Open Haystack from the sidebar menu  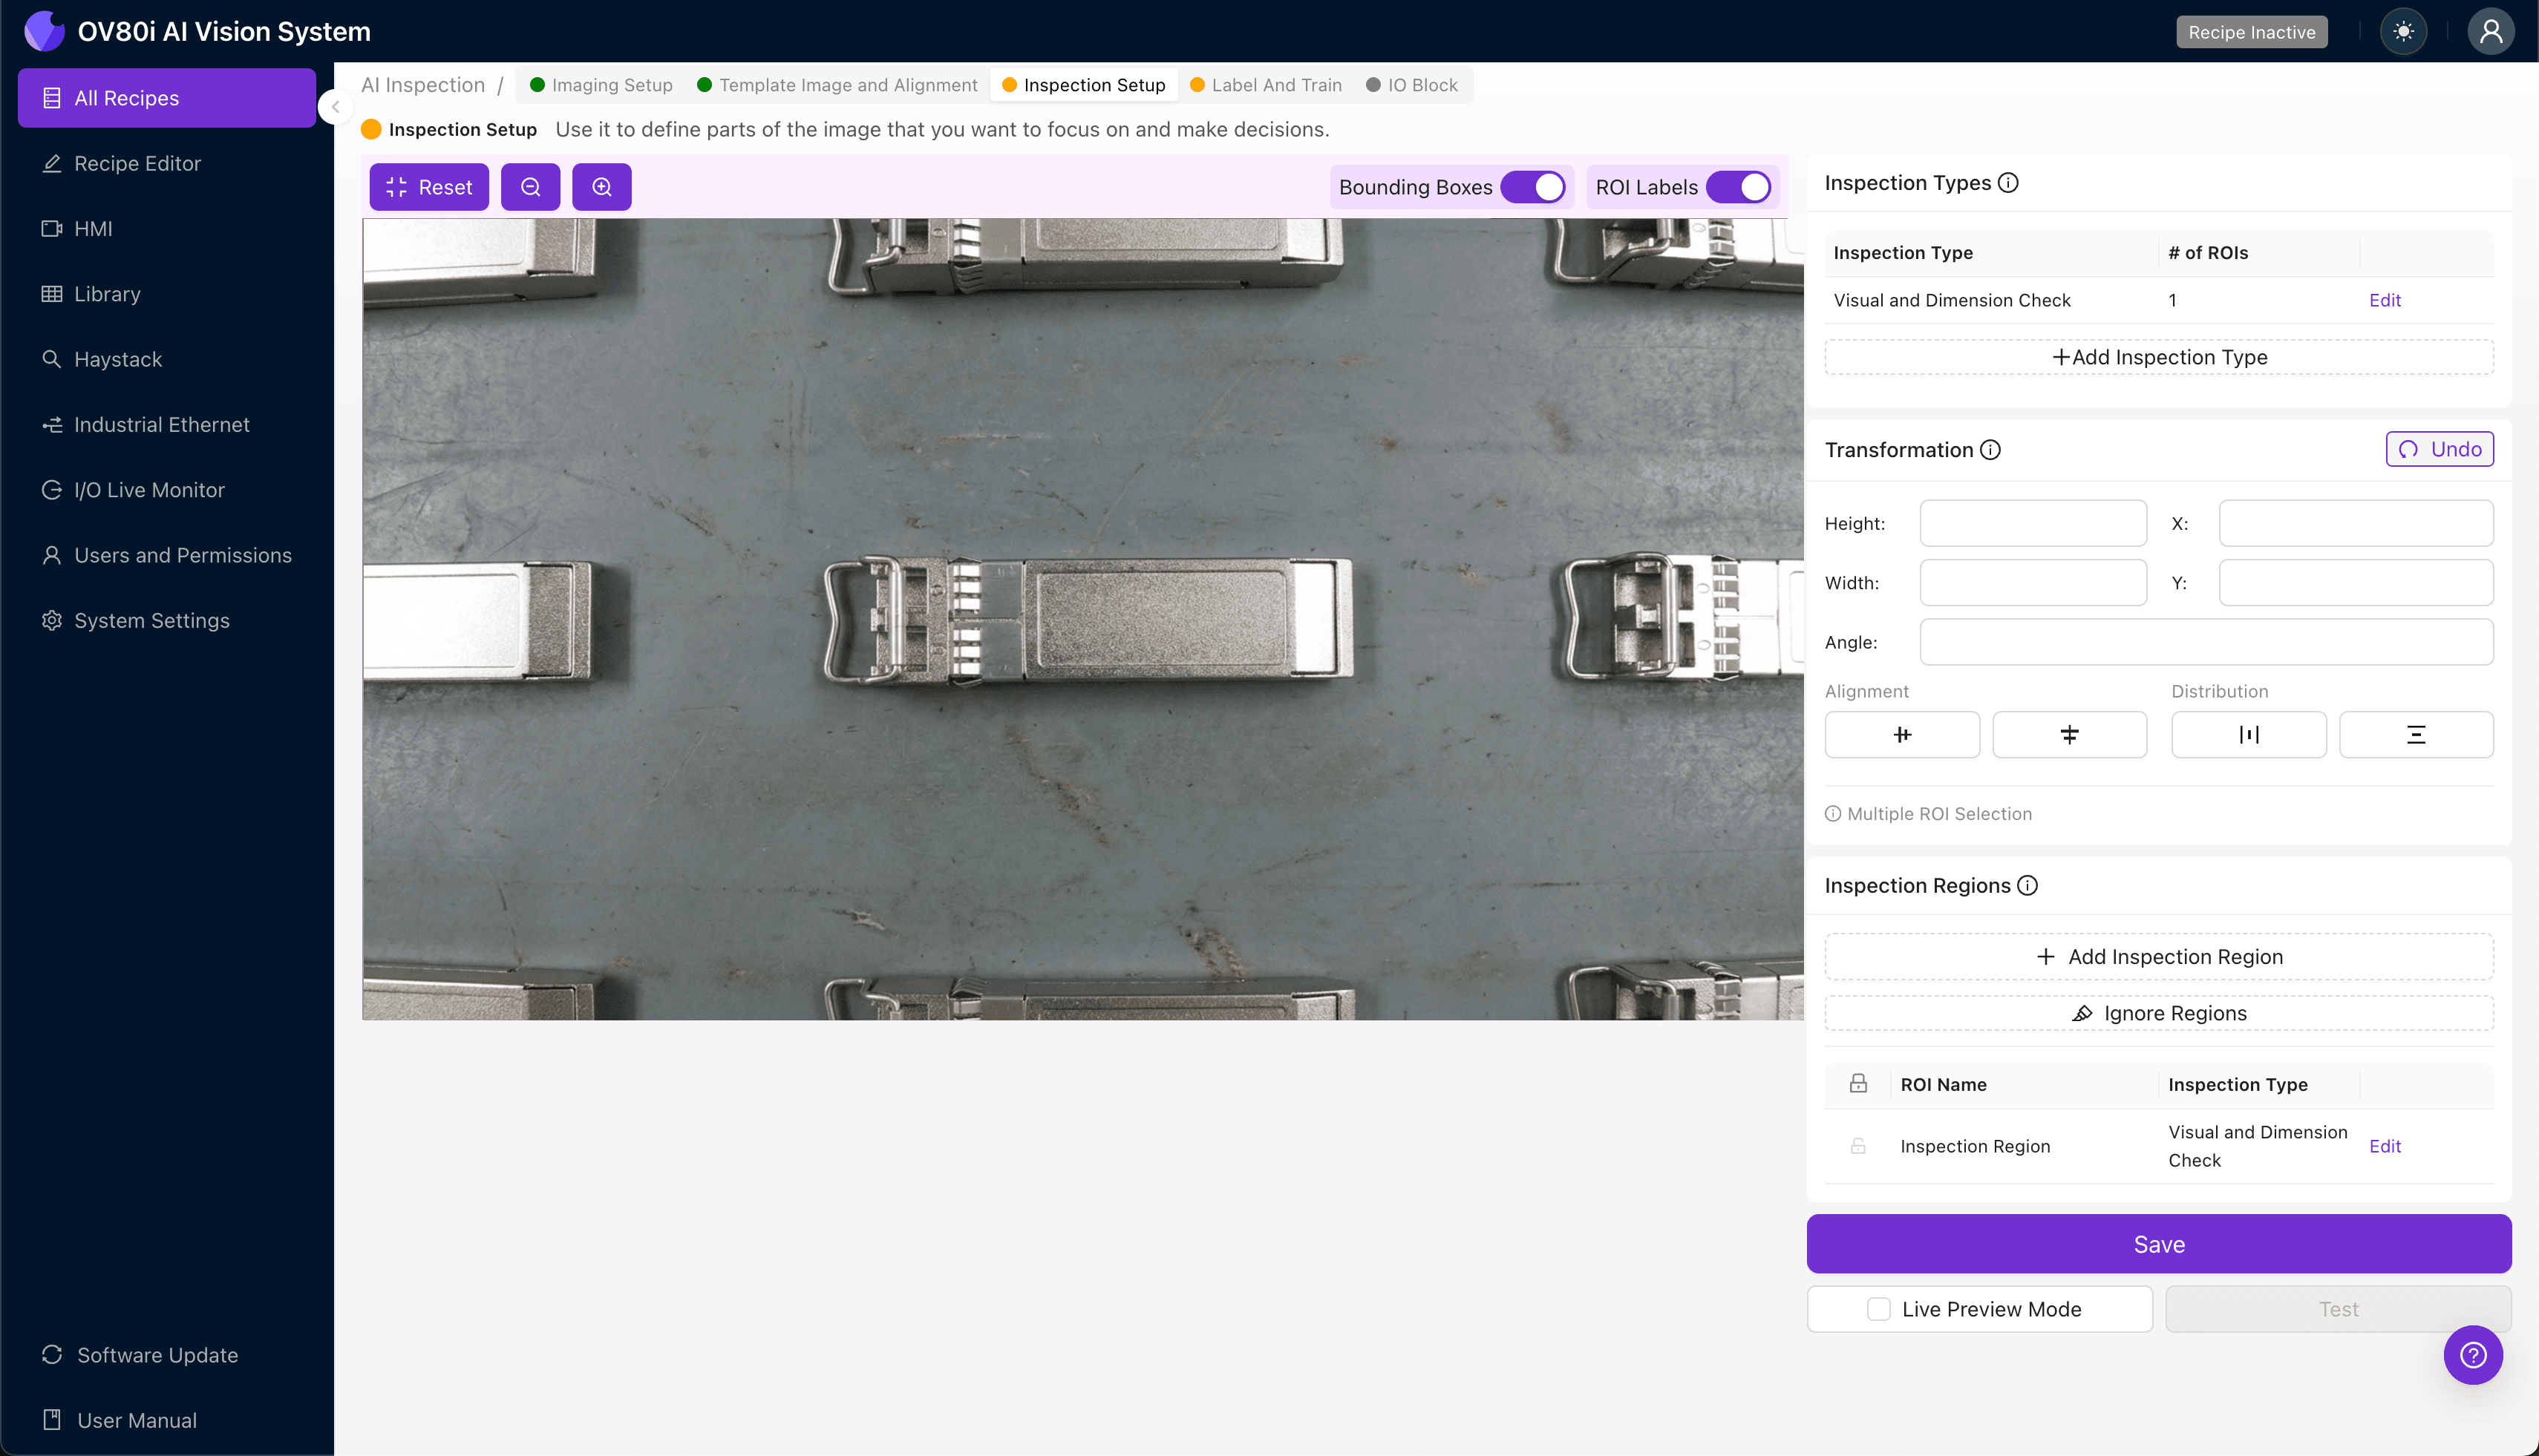117,359
